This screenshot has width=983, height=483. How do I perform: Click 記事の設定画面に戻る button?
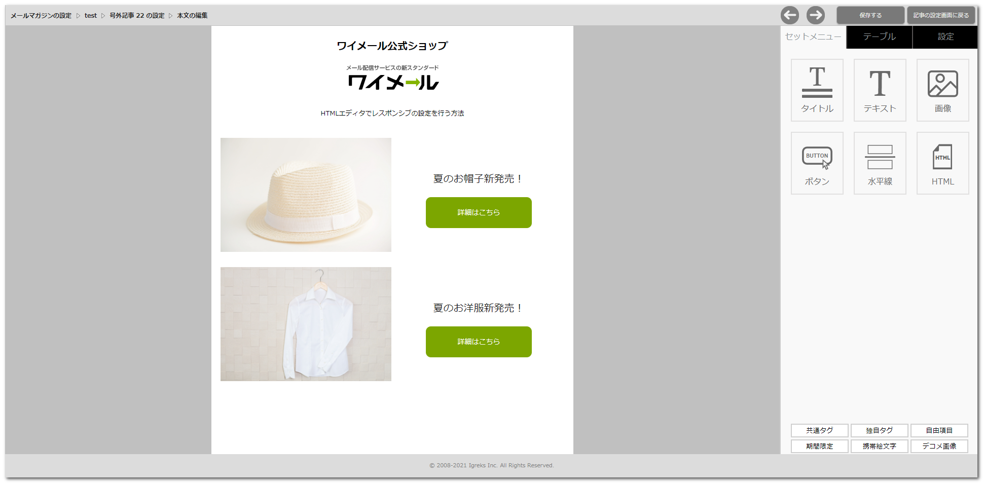tap(941, 15)
